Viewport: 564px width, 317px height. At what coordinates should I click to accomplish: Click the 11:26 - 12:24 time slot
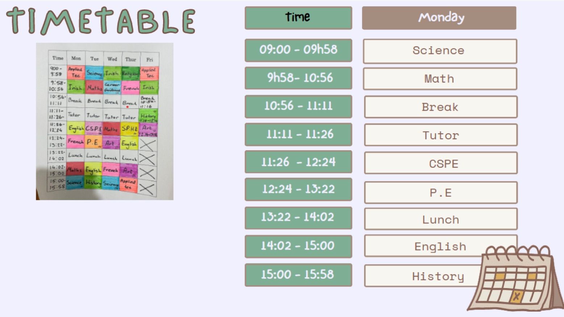pos(298,162)
